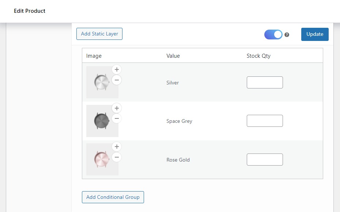Click the Stock Qty field for Silver
The height and width of the screenshot is (212, 340).
click(265, 82)
